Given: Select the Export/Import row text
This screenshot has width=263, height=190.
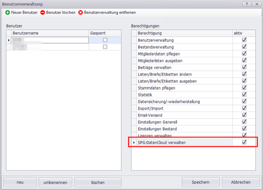Looking at the screenshot, I should [151, 109].
